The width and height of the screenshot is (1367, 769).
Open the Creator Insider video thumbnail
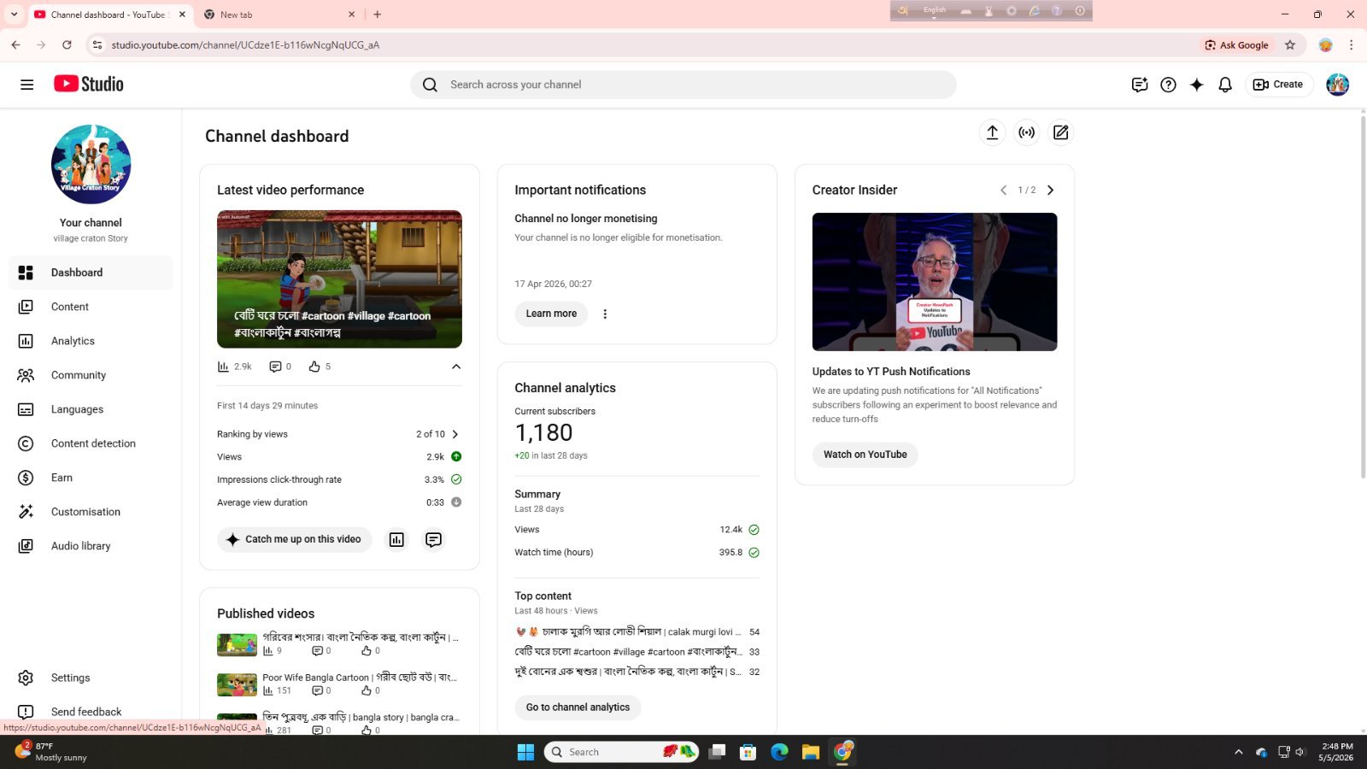(935, 282)
